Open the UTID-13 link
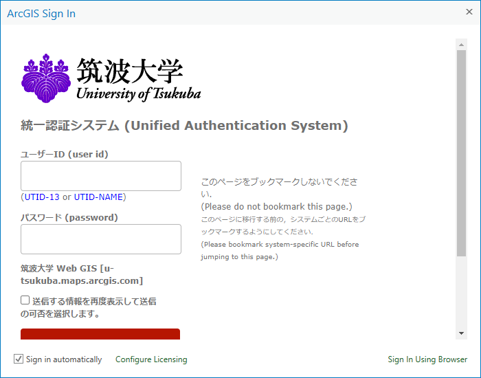The height and width of the screenshot is (378, 481). click(42, 197)
